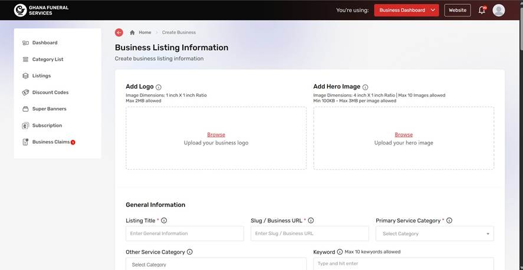523x270 pixels.
Task: Click the info icon beside Add Logo
Action: pyautogui.click(x=159, y=87)
